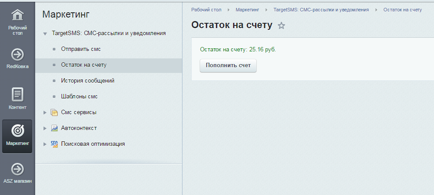Go to Рабочий стол breadcrumb link

pos(206,10)
